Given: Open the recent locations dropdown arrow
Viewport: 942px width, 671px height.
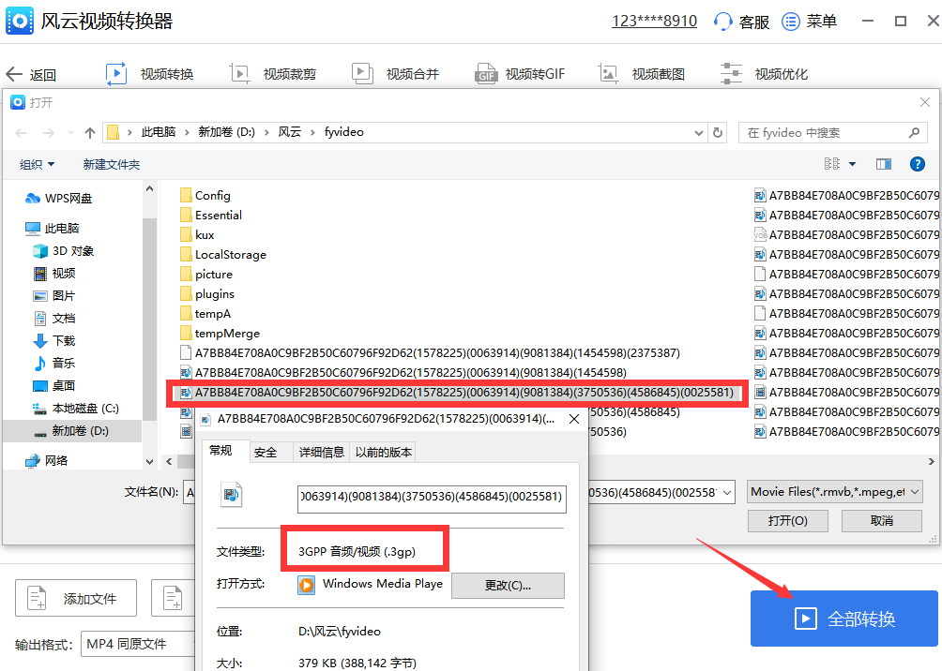Looking at the screenshot, I should (70, 133).
